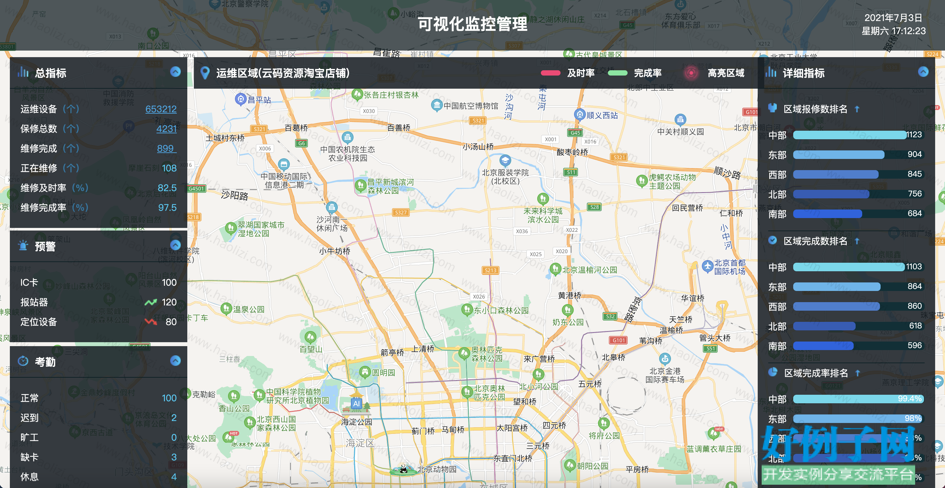Click the 维修完成率 value 97.5
Viewport: 945px width, 488px height.
pyautogui.click(x=167, y=208)
